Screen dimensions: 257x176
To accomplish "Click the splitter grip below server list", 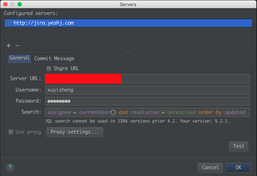I will click(x=128, y=51).
